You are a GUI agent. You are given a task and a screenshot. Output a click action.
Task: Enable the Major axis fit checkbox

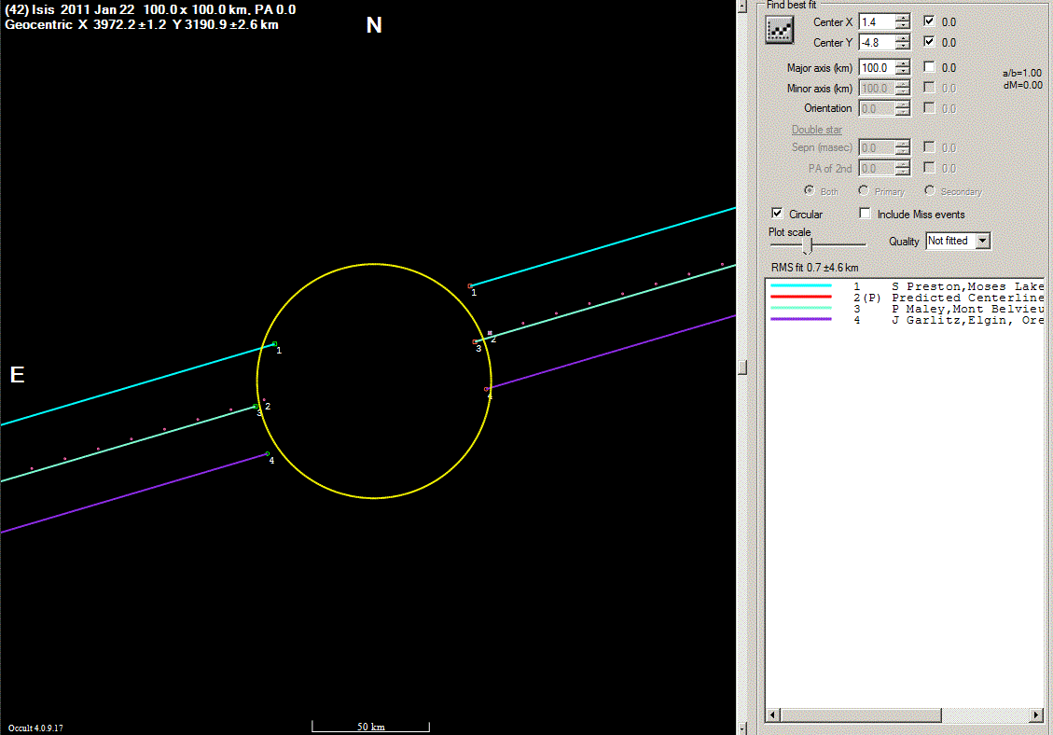[929, 67]
